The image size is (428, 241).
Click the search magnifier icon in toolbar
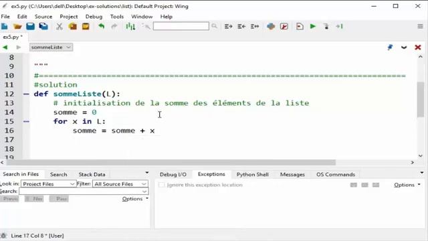215,26
